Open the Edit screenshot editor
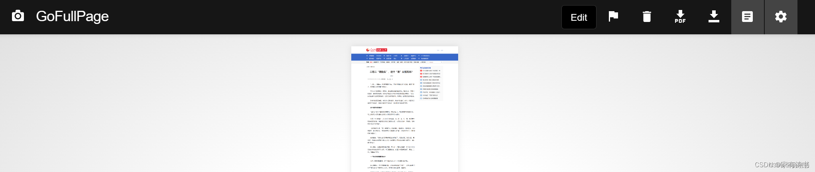The width and height of the screenshot is (815, 172). click(579, 17)
